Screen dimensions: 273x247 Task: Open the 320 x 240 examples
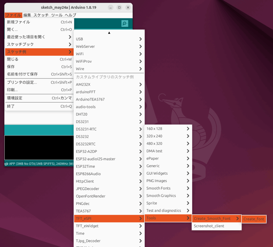coord(168,136)
